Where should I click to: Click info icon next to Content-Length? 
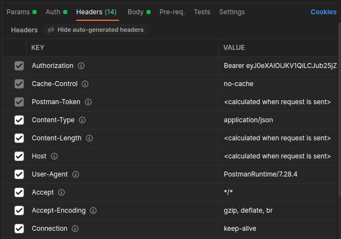(89, 138)
